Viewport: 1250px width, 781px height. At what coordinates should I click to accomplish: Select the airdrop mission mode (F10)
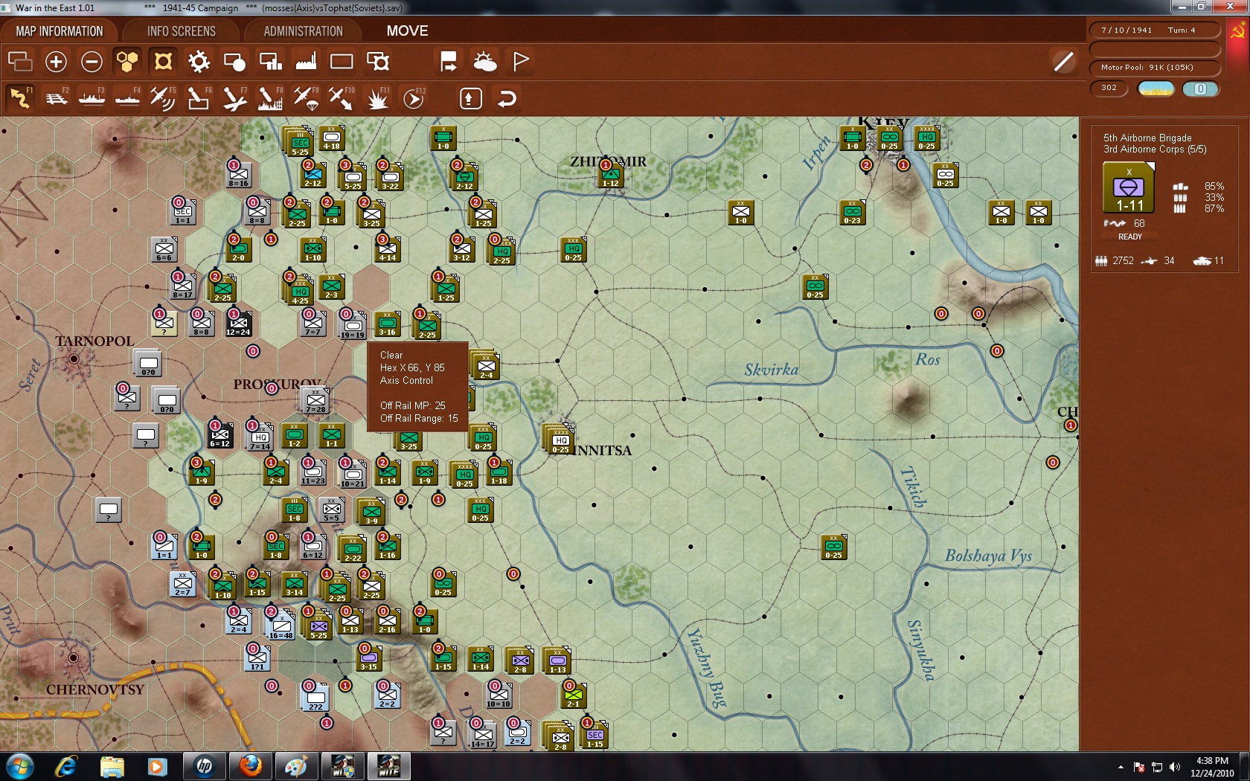coord(342,97)
